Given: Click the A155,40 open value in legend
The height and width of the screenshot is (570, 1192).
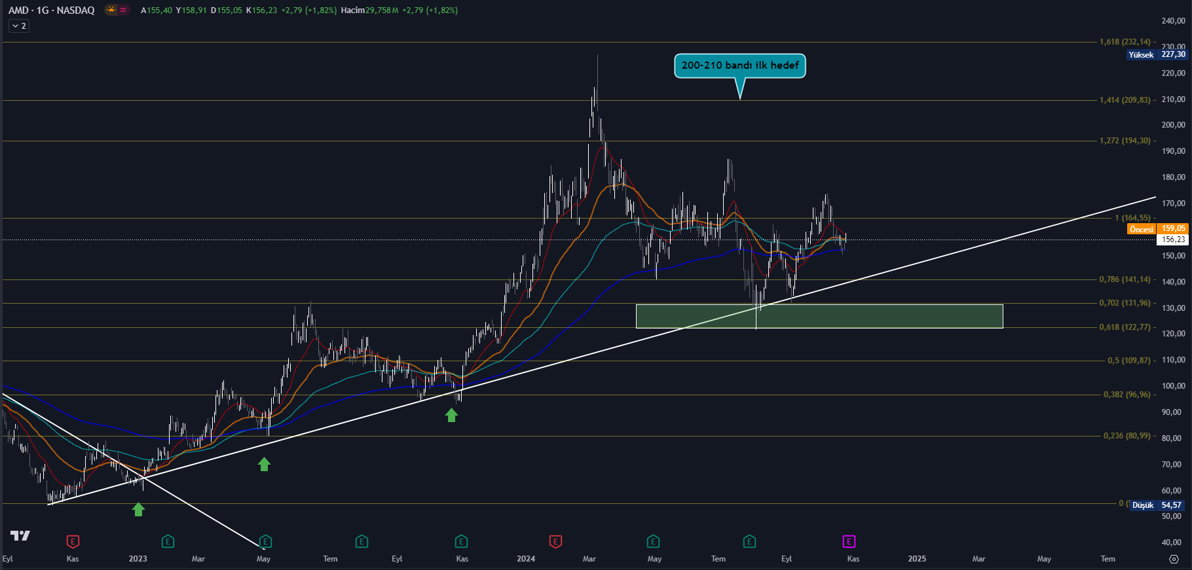Looking at the screenshot, I should click(x=157, y=10).
